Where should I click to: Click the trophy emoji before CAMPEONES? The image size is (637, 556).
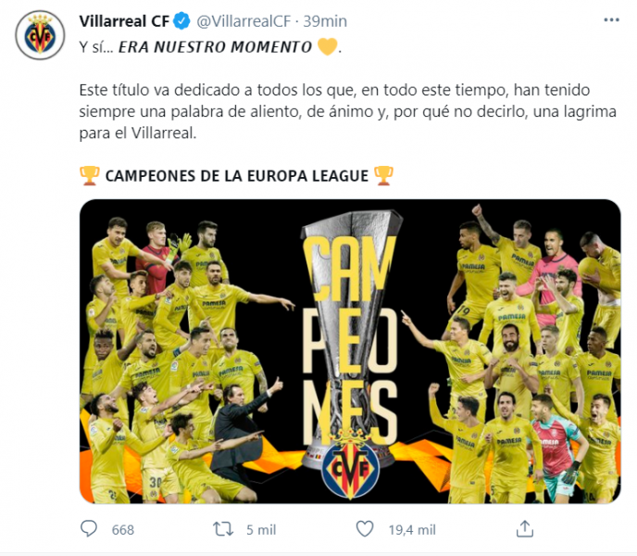click(90, 176)
